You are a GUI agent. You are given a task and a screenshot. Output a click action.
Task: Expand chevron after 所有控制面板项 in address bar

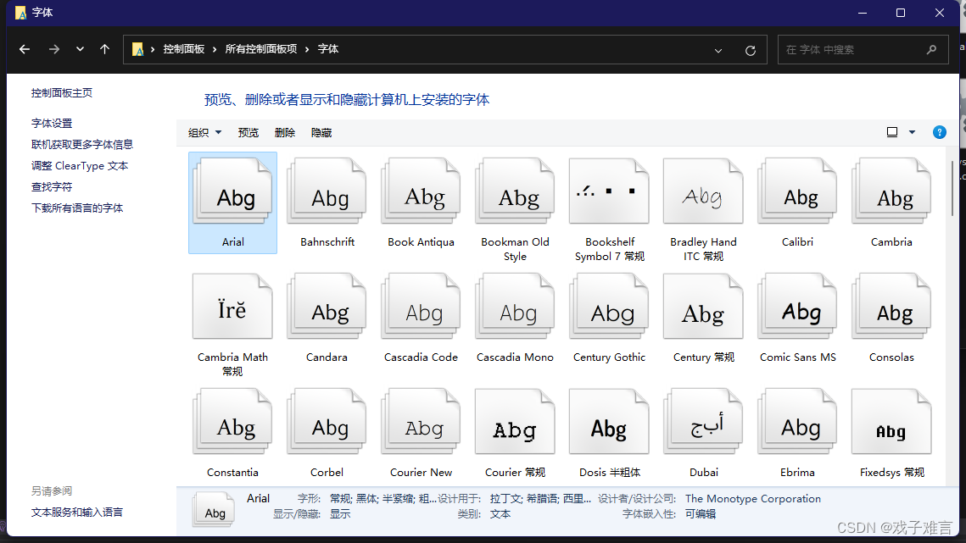307,49
